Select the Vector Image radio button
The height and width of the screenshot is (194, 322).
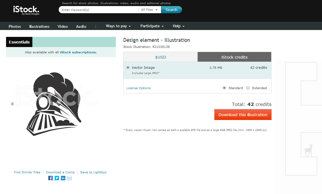(128, 67)
